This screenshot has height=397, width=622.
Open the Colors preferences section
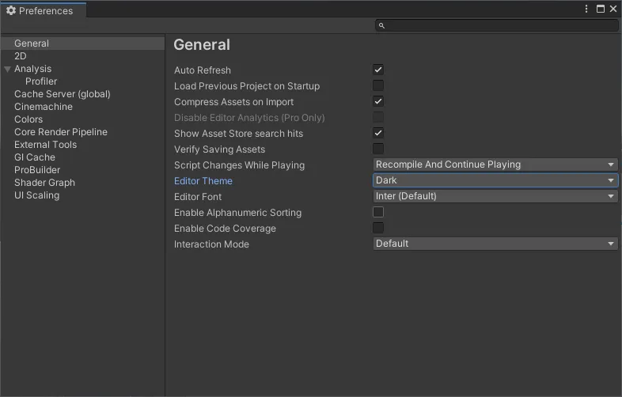pyautogui.click(x=28, y=119)
